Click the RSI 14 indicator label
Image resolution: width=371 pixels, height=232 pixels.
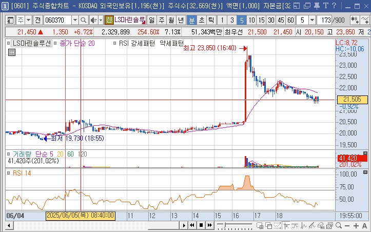pos(22,173)
